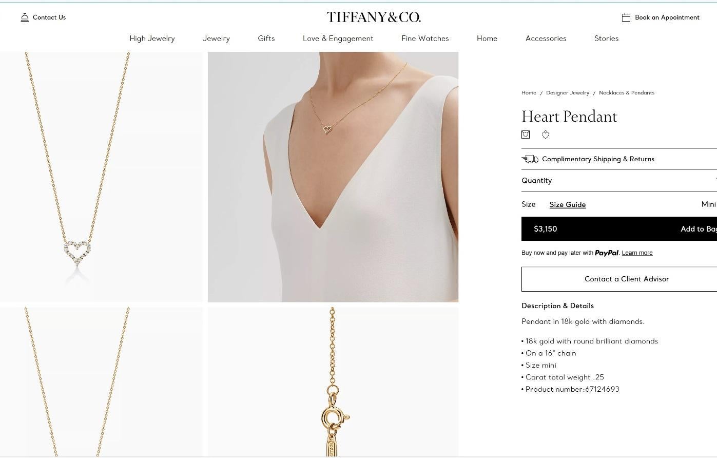Go to Necklaces & Pendants breadcrumb

[627, 93]
